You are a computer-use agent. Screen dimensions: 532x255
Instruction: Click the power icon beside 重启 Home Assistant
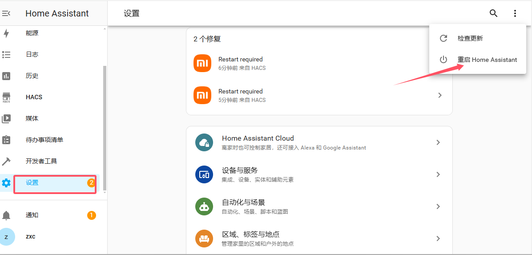443,60
